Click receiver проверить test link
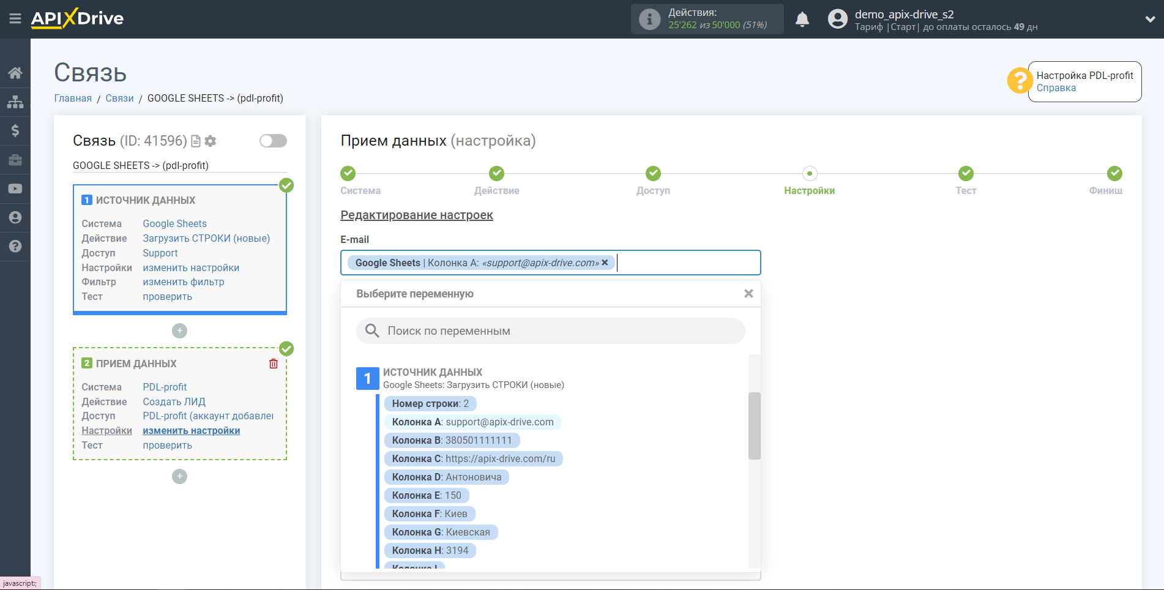The width and height of the screenshot is (1164, 590). [x=167, y=446]
